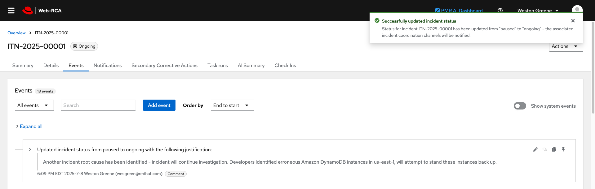Open the End to start order dropdown
595x189 pixels.
(232, 105)
